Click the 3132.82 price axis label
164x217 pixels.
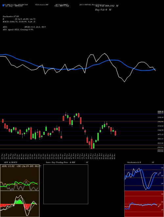161,126
